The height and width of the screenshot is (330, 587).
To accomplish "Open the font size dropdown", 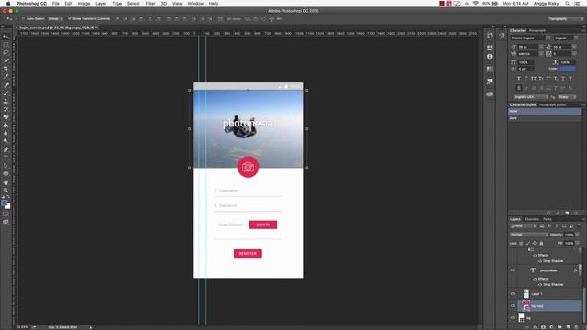I will [541, 47].
